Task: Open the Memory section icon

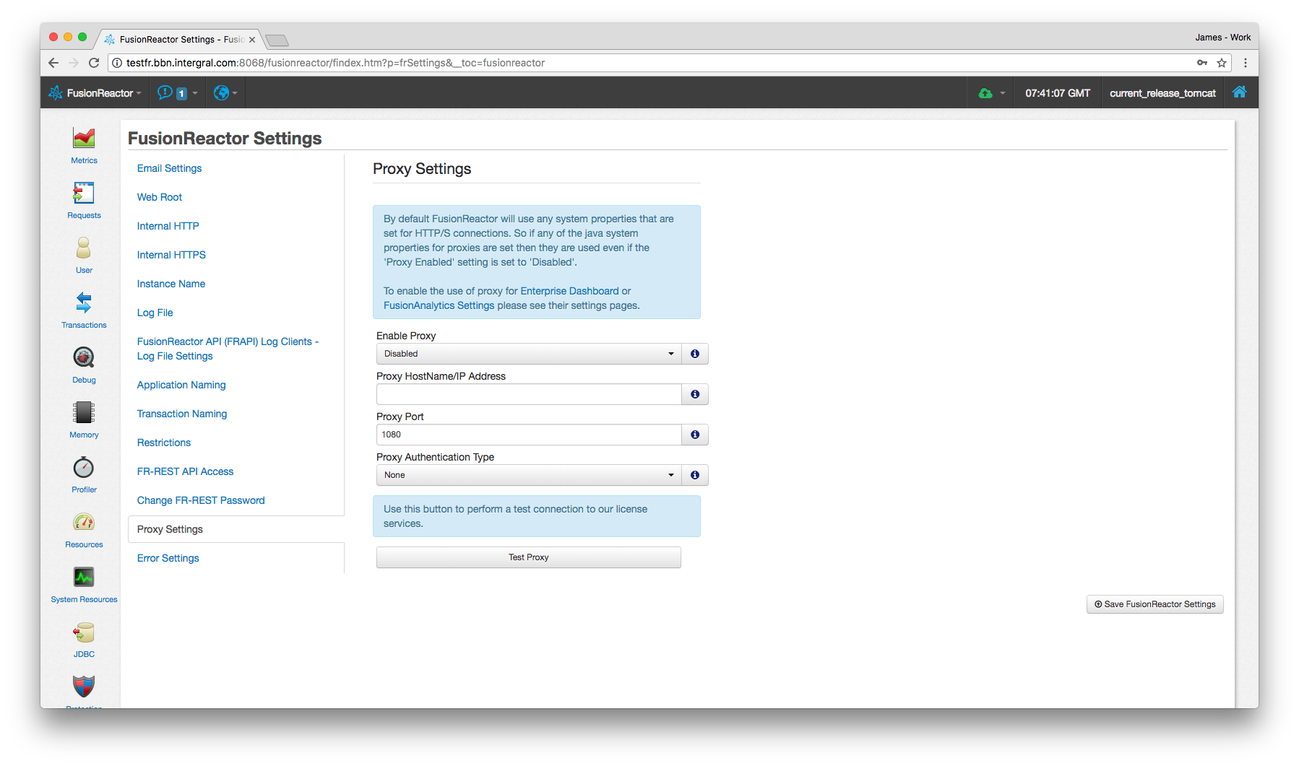Action: pos(84,412)
